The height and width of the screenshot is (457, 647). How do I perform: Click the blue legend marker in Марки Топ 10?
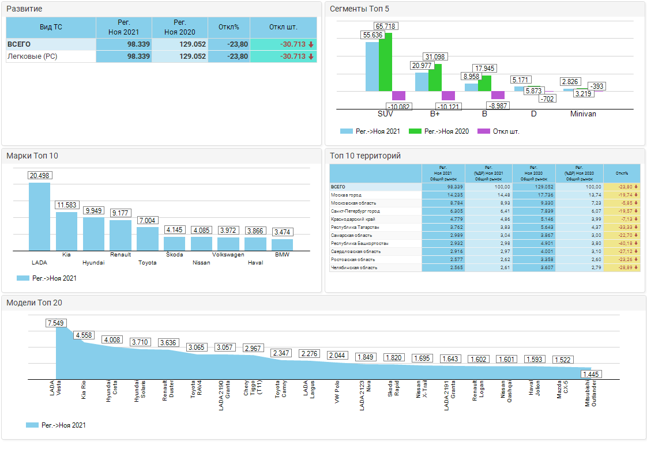23,278
